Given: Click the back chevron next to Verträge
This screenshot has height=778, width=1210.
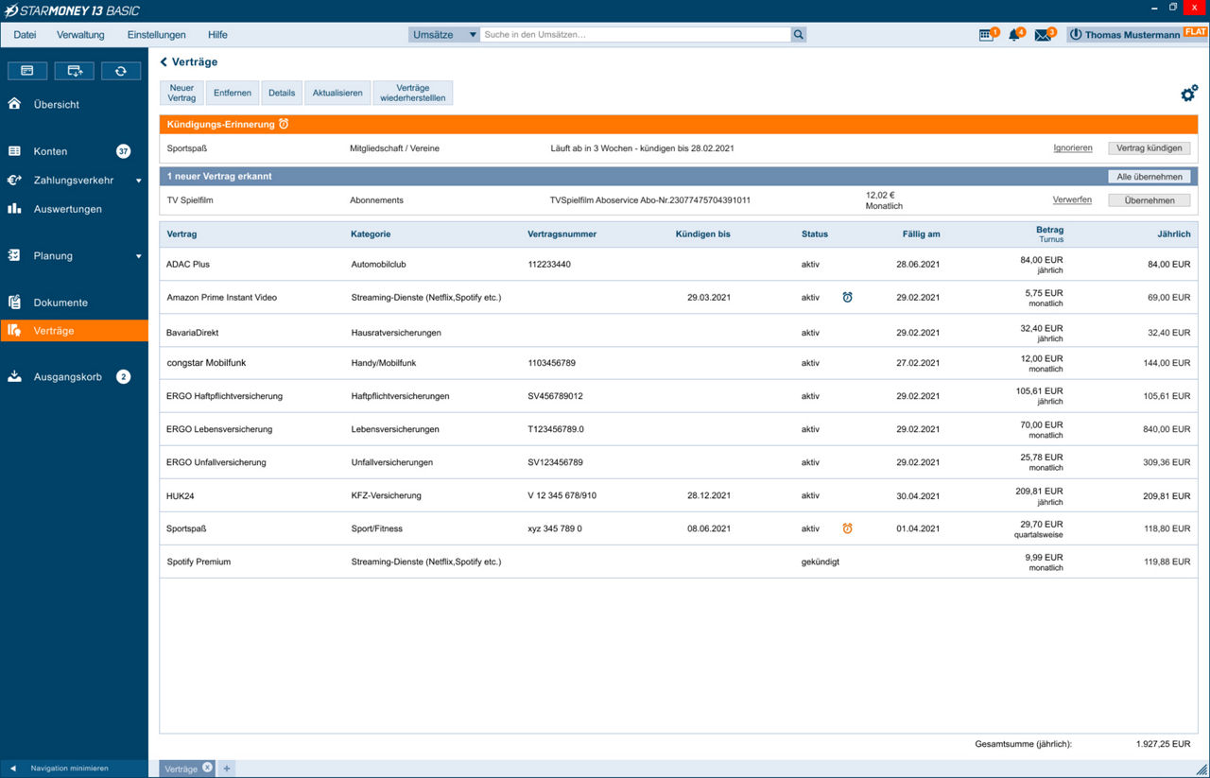Looking at the screenshot, I should click(x=164, y=62).
